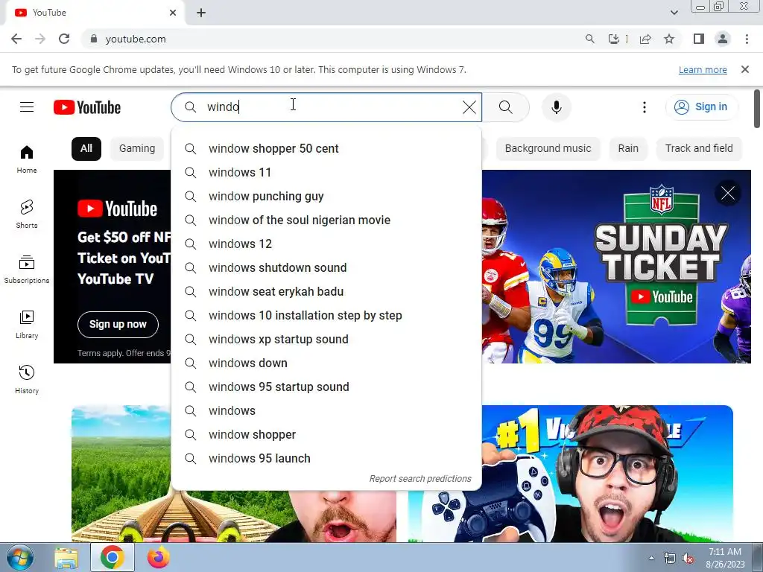This screenshot has height=572, width=763.
Task: Click the install app icon in address bar
Action: pyautogui.click(x=614, y=39)
